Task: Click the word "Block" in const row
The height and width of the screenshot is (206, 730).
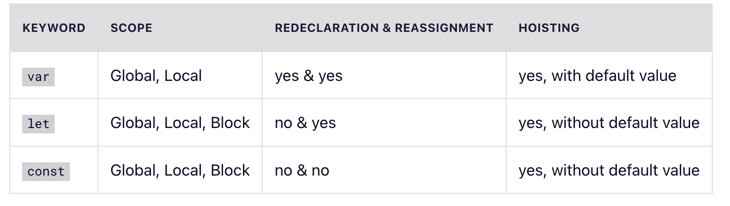Action: click(230, 171)
